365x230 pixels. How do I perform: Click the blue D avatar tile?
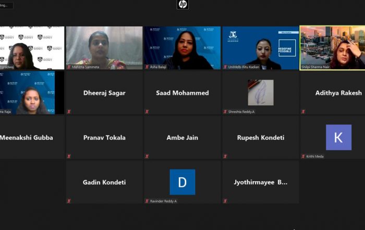[x=182, y=182]
